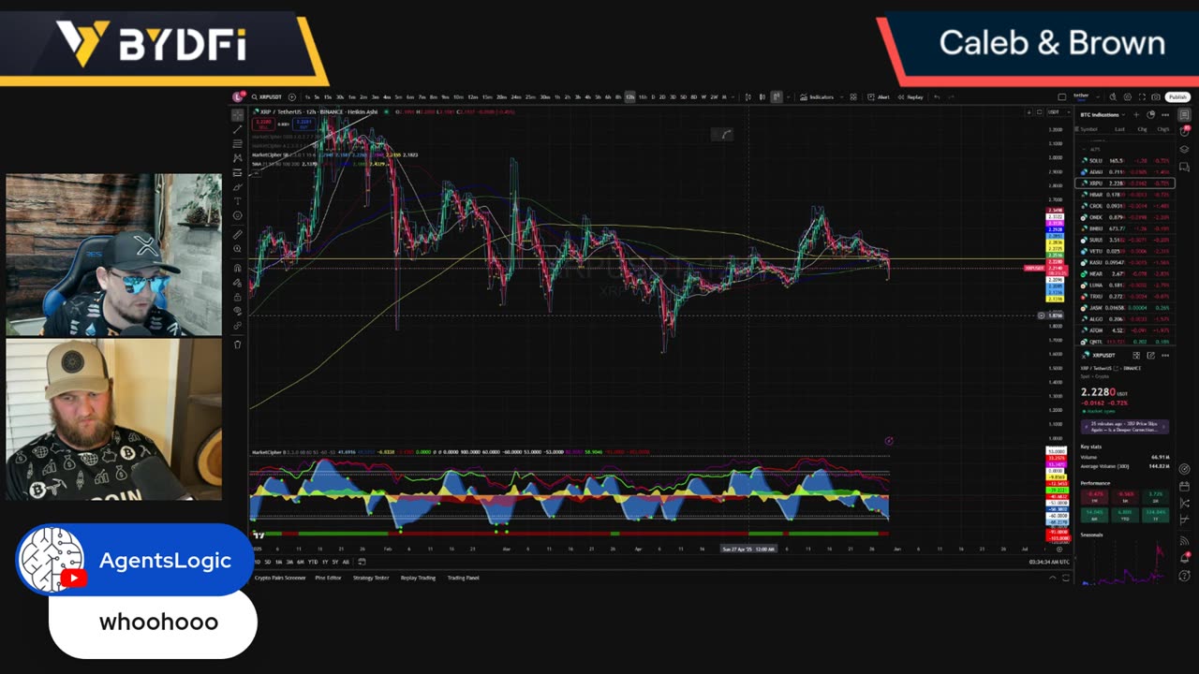Remove drawings with trash icon

237,344
